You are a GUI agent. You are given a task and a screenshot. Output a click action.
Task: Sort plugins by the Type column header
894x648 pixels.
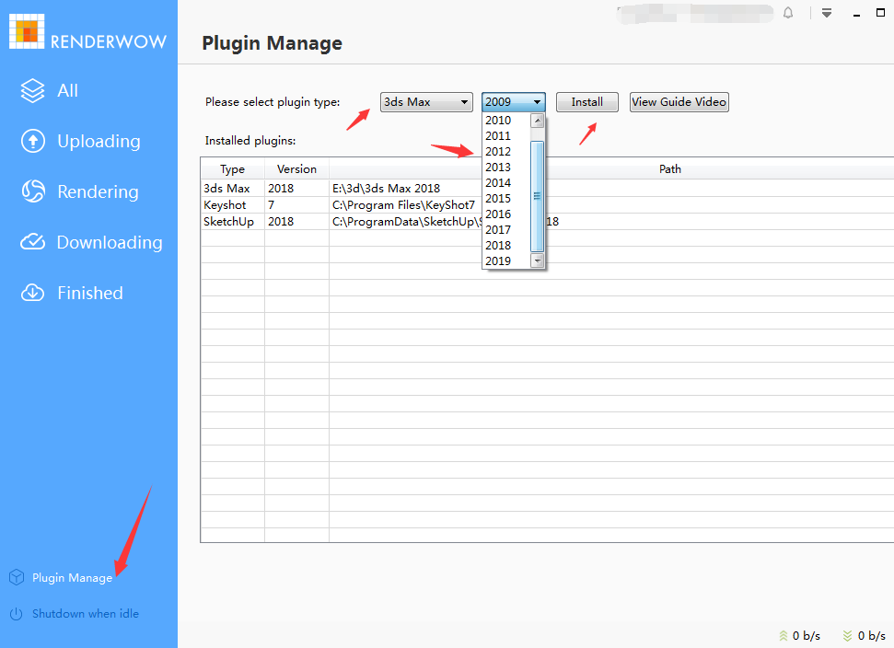tap(233, 169)
